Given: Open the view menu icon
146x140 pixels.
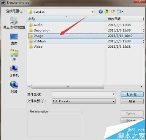Looking at the screenshot, I should [x=120, y=12].
